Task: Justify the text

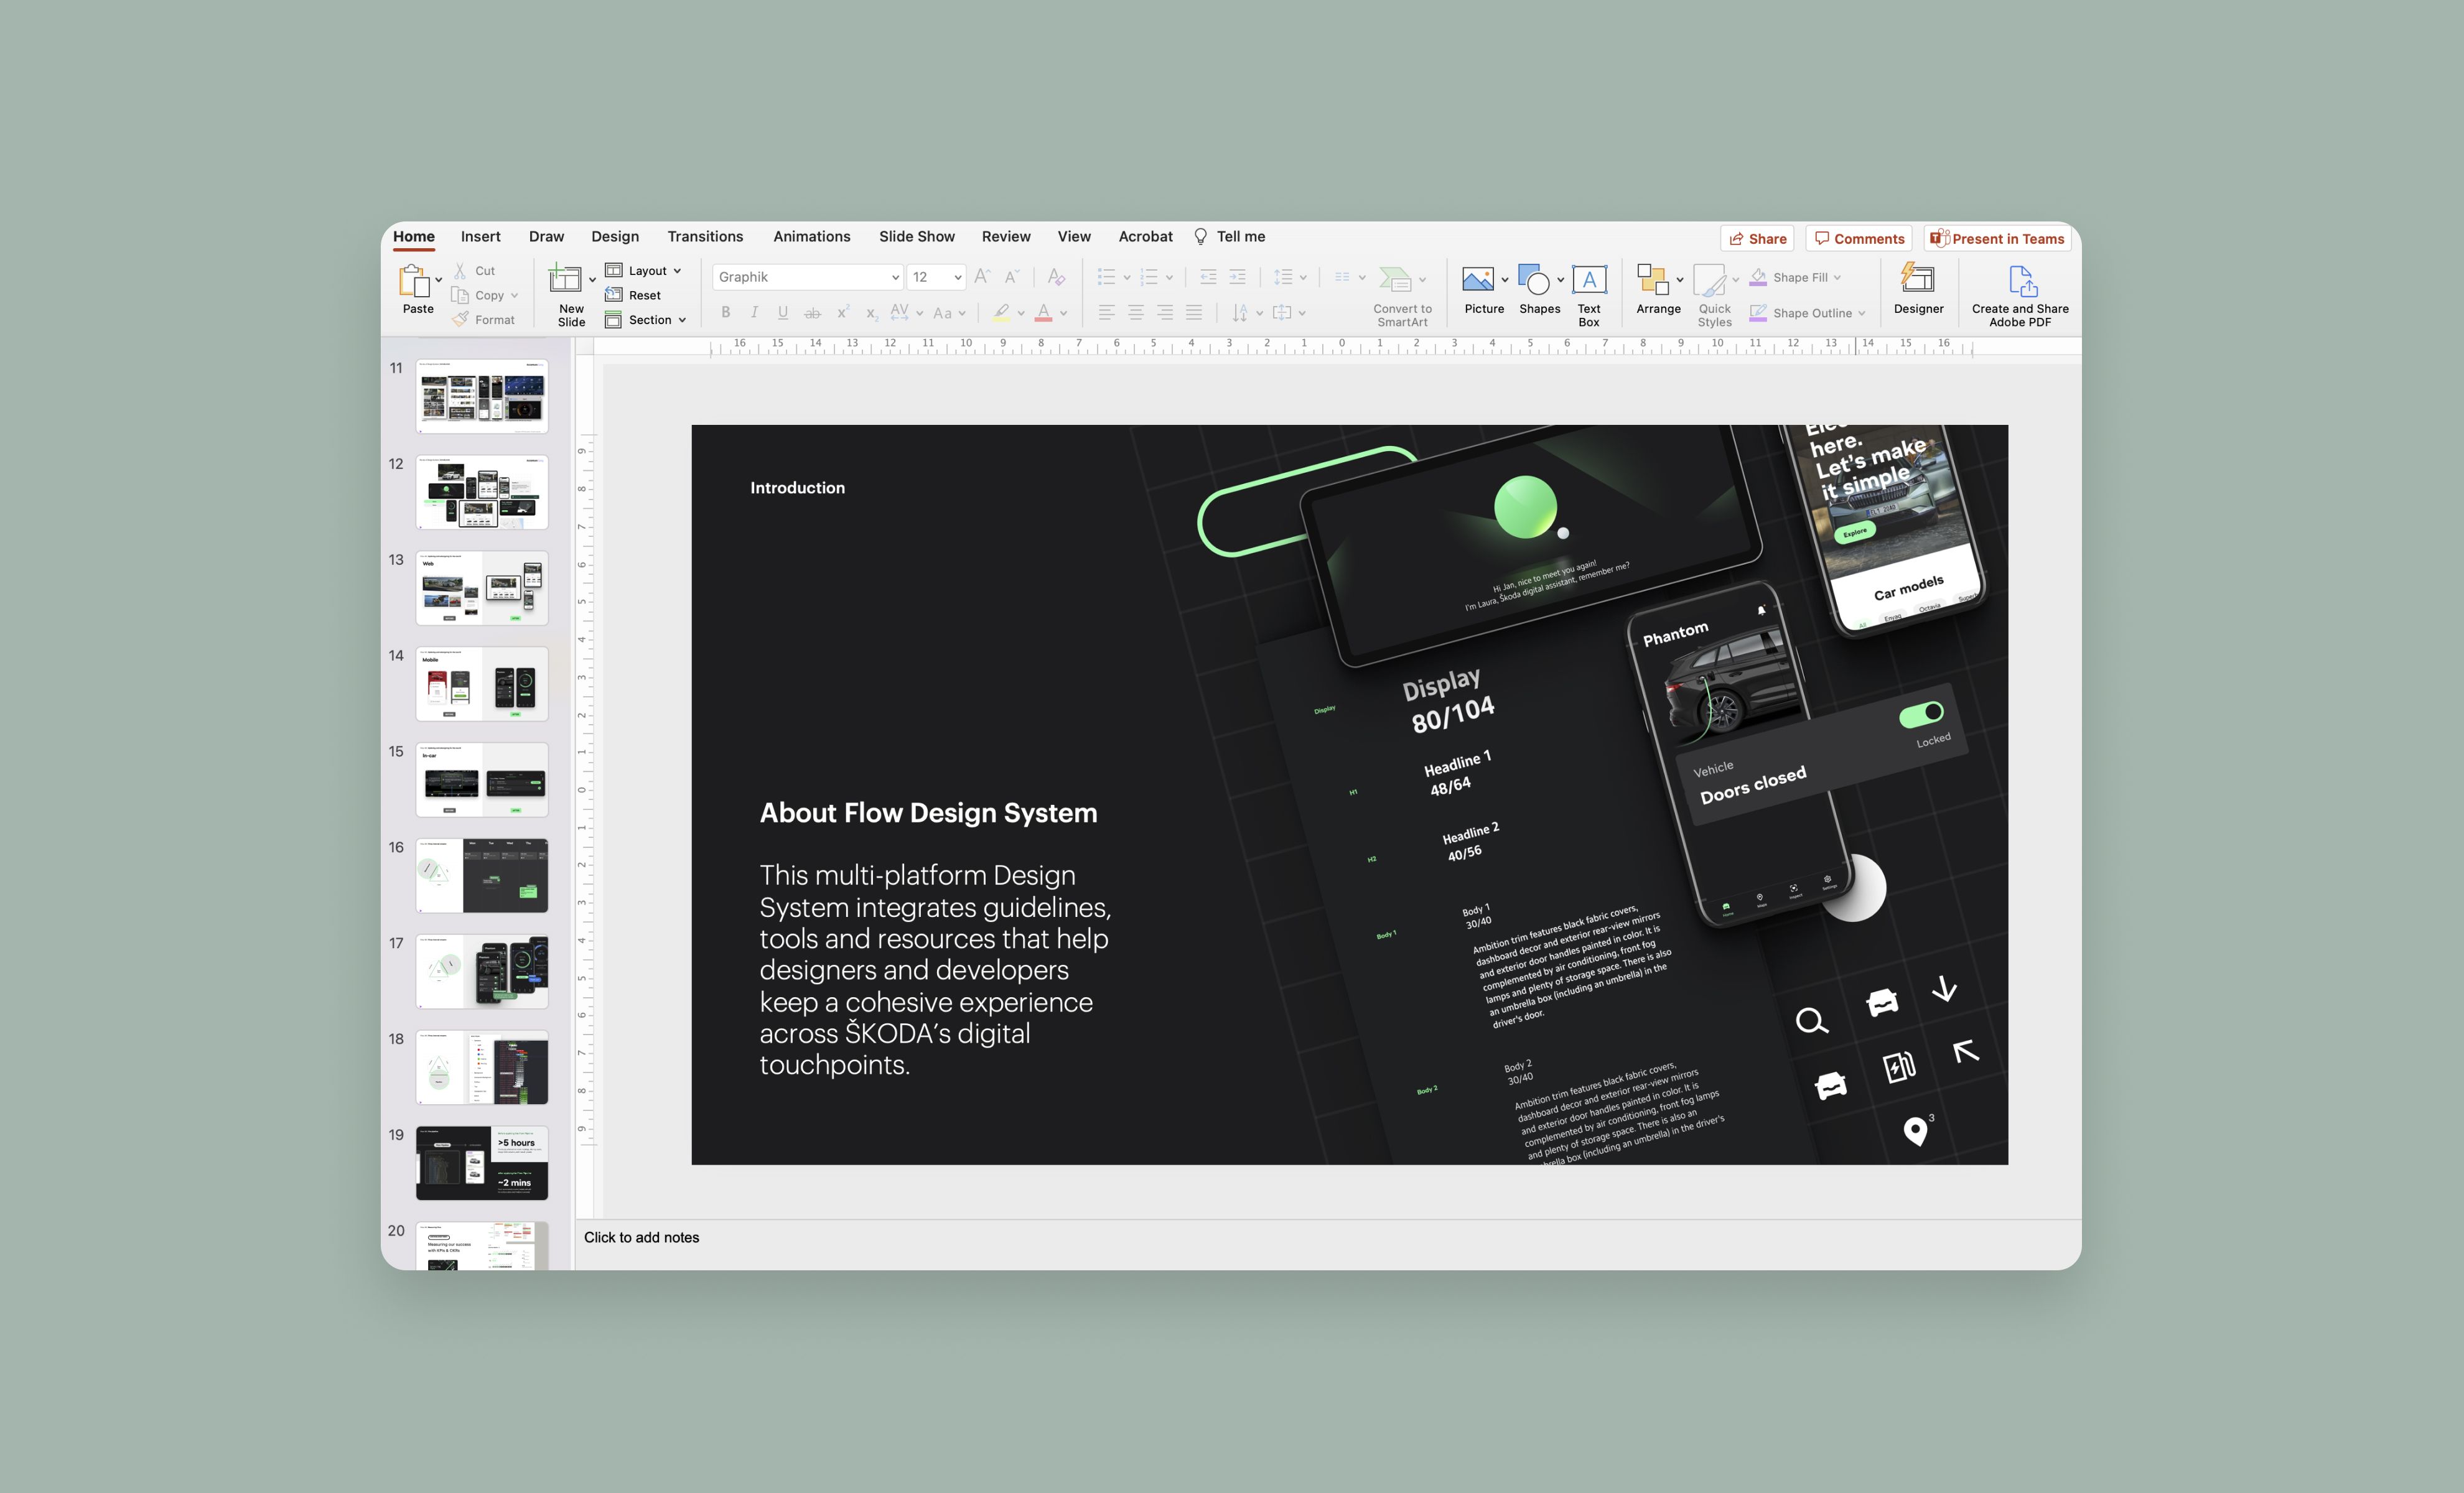Action: (1194, 313)
